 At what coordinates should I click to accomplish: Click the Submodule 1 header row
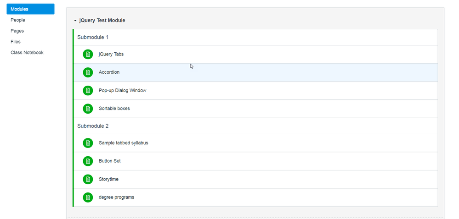(x=93, y=37)
